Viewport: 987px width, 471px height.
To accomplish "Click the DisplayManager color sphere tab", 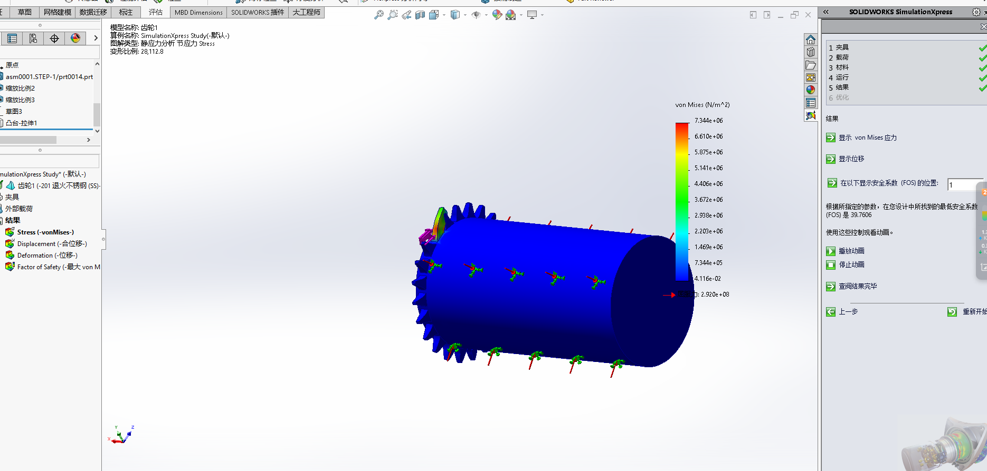I will point(75,38).
